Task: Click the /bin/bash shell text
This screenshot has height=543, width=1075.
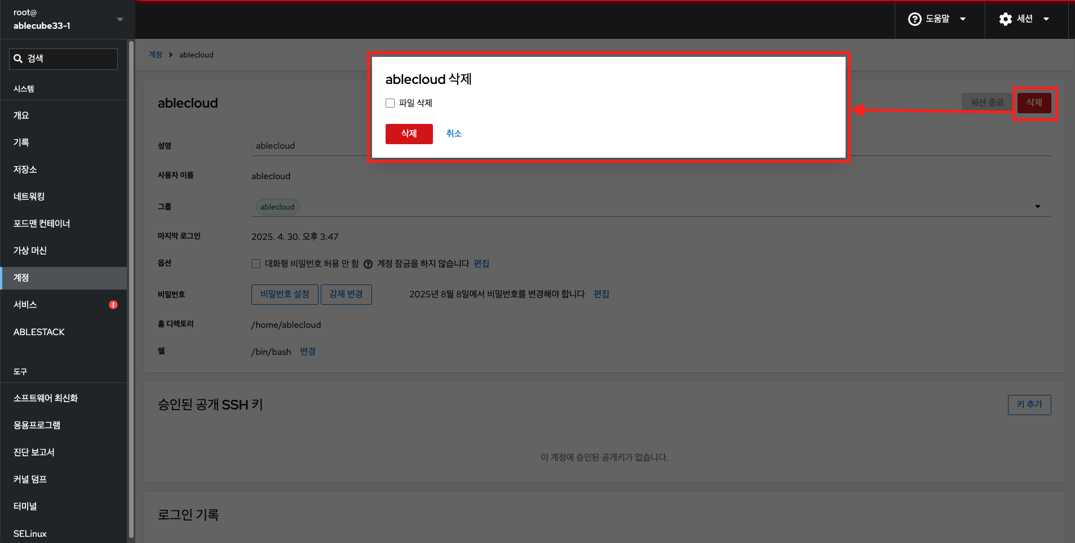Action: click(x=271, y=352)
